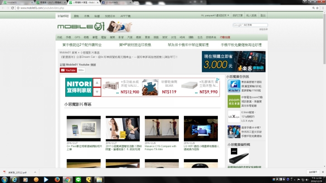Click the address bar URL
The height and width of the screenshot is (183, 326).
pos(42,8)
